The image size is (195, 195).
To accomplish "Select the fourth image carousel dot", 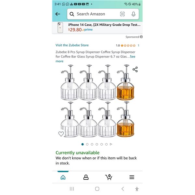I will click(97, 144).
